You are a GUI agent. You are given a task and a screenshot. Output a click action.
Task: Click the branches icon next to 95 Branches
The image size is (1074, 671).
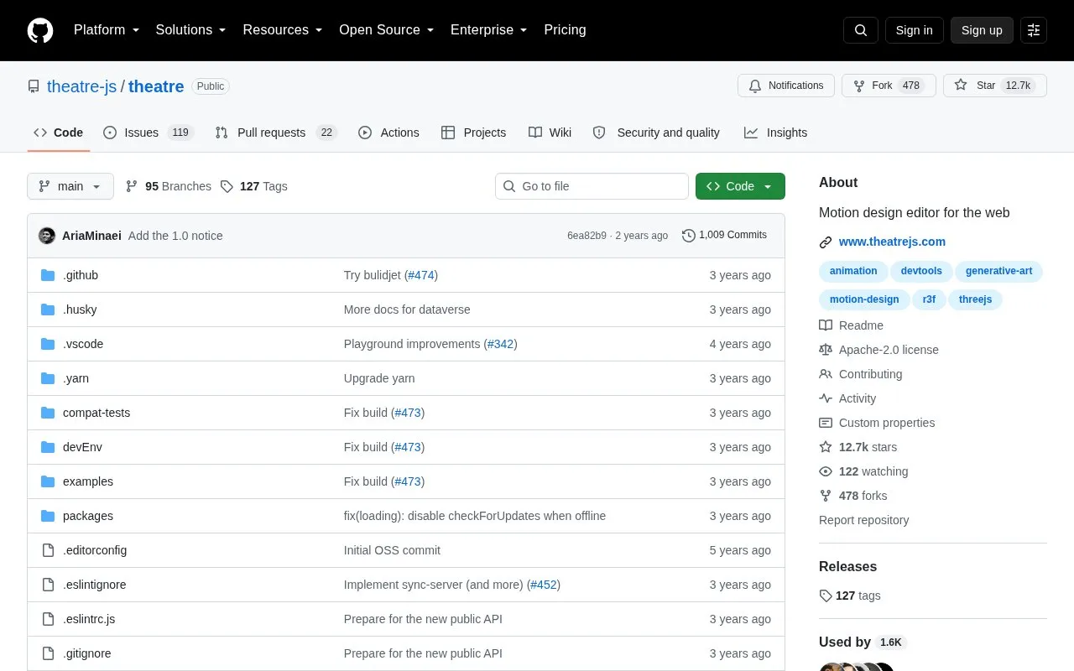click(132, 186)
